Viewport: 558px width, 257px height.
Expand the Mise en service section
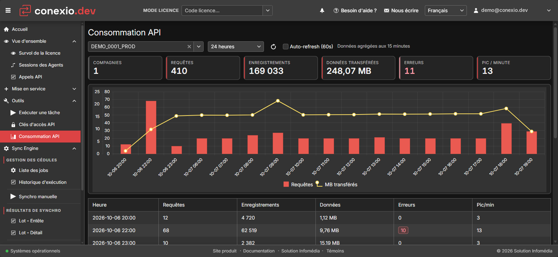coord(74,89)
